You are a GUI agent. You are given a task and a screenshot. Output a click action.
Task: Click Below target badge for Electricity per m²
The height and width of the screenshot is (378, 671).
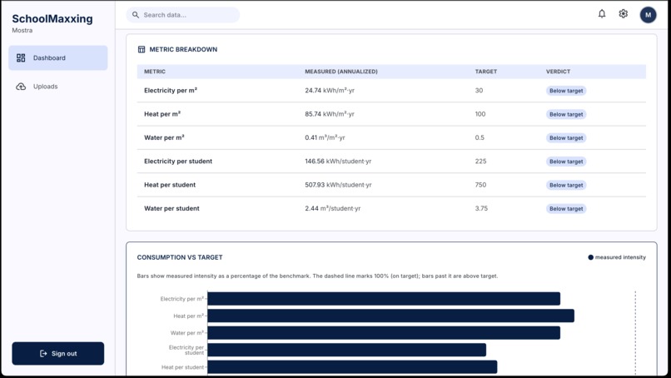tap(566, 91)
